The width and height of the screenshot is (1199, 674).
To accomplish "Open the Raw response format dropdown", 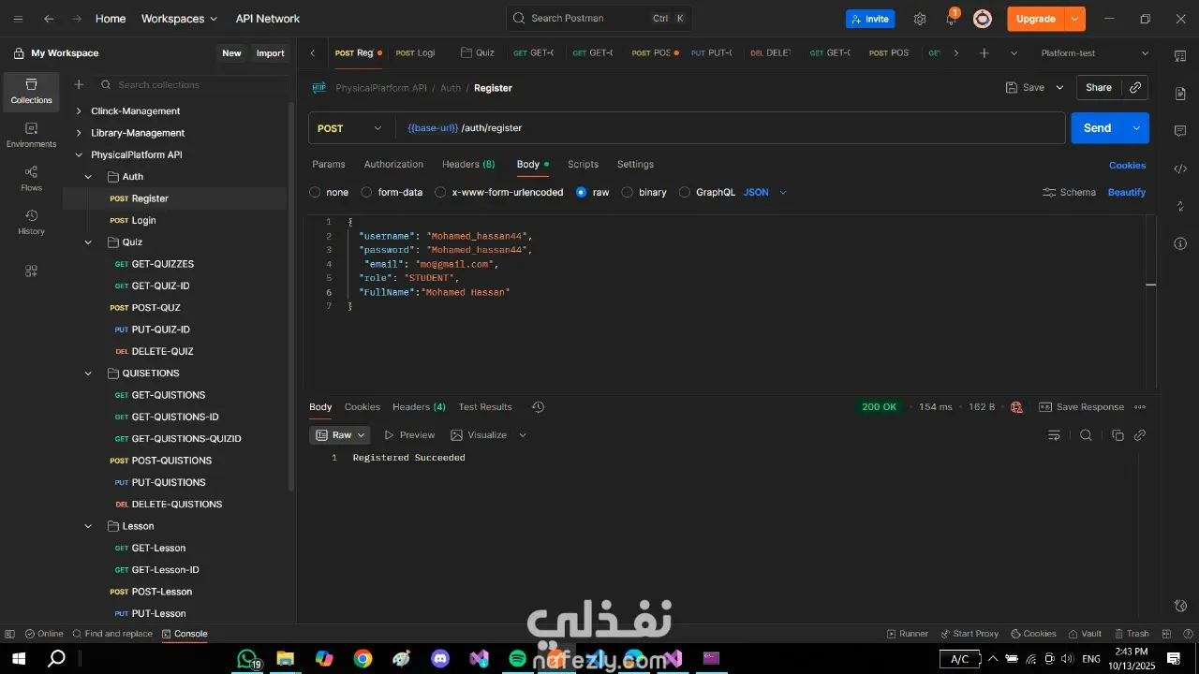I will coord(340,435).
